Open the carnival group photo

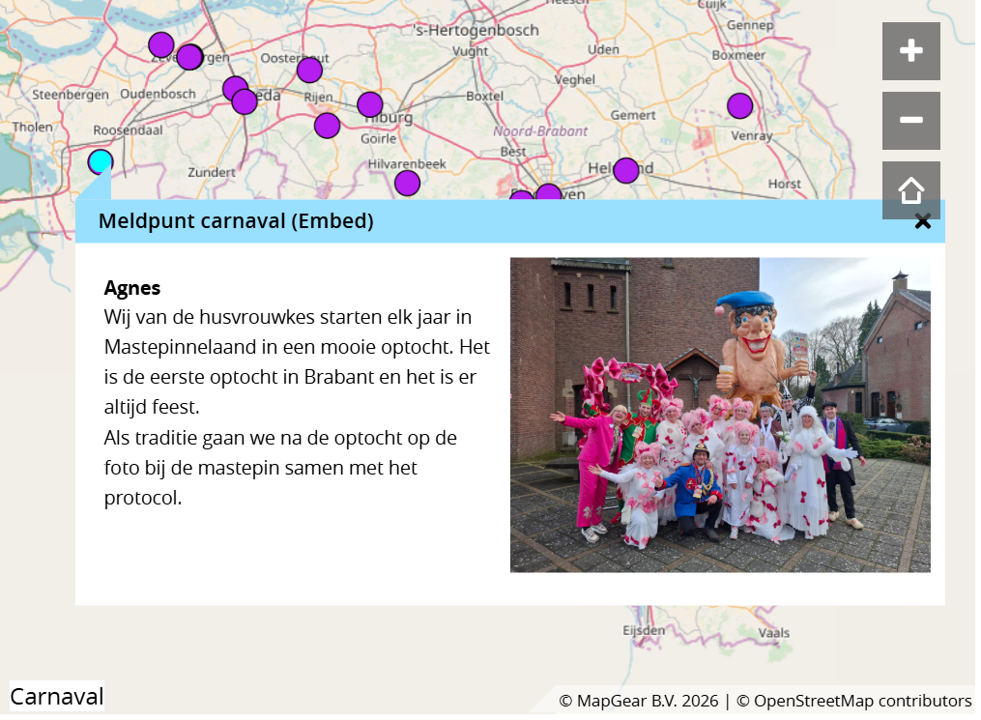tap(720, 415)
